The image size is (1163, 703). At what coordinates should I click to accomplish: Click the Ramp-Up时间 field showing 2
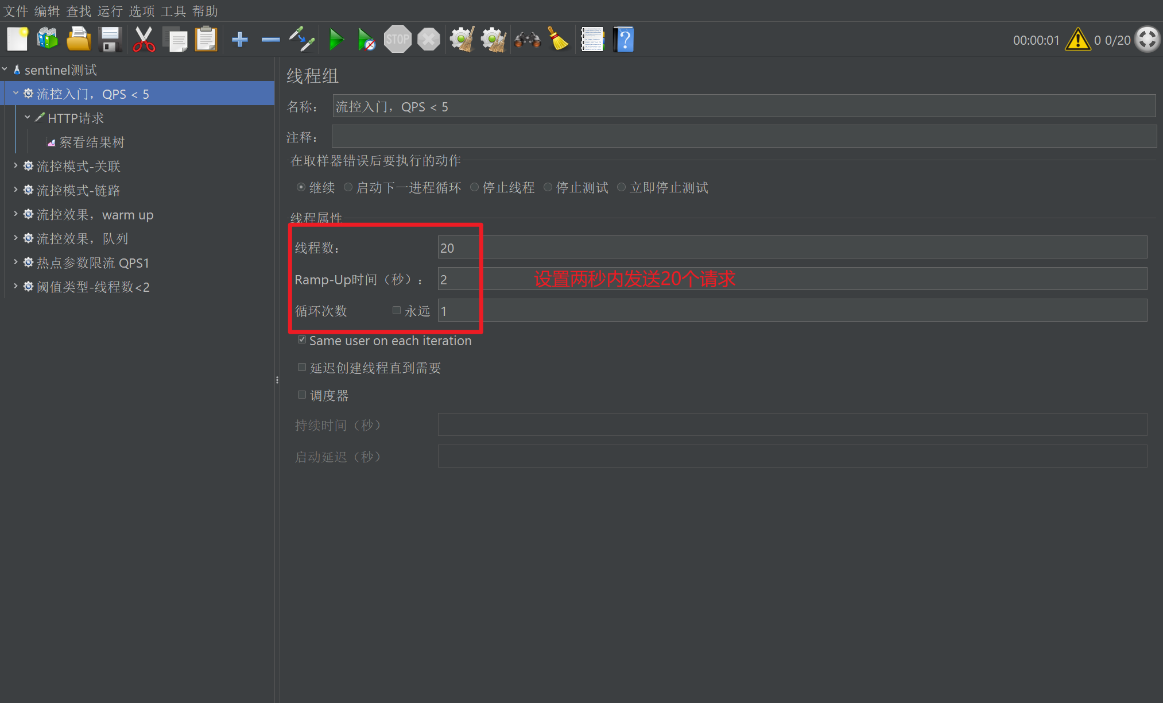click(x=792, y=279)
